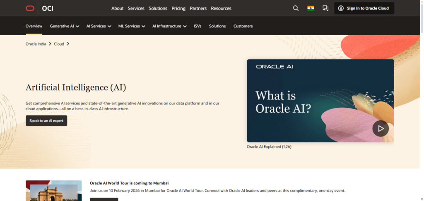Click the Oracle logo icon
Screen dimensions: 424x201
30,8
